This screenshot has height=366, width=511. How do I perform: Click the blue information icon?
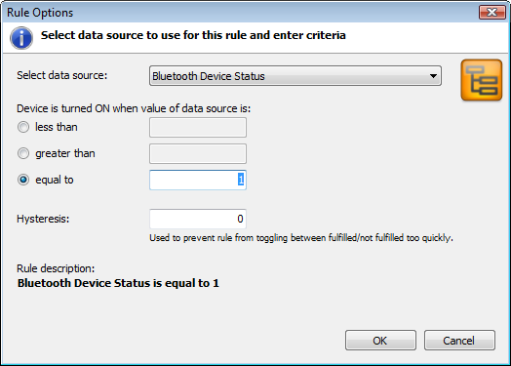pos(21,38)
